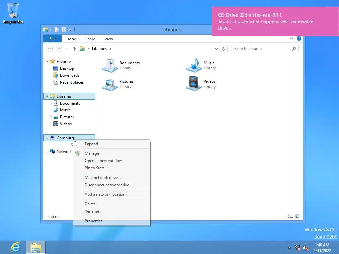The image size is (339, 254).
Task: Click the Back navigation arrow
Action: click(x=50, y=49)
